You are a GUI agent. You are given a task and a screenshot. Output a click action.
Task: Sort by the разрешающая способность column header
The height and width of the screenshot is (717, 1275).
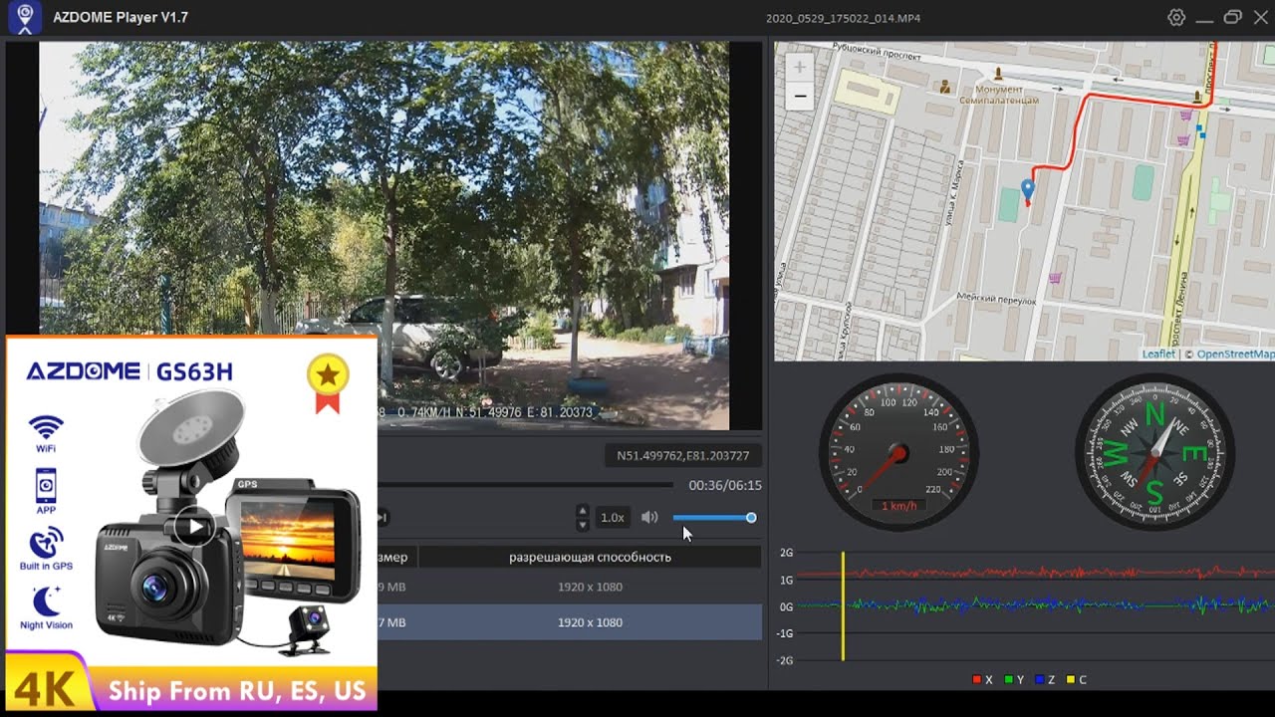(x=591, y=557)
